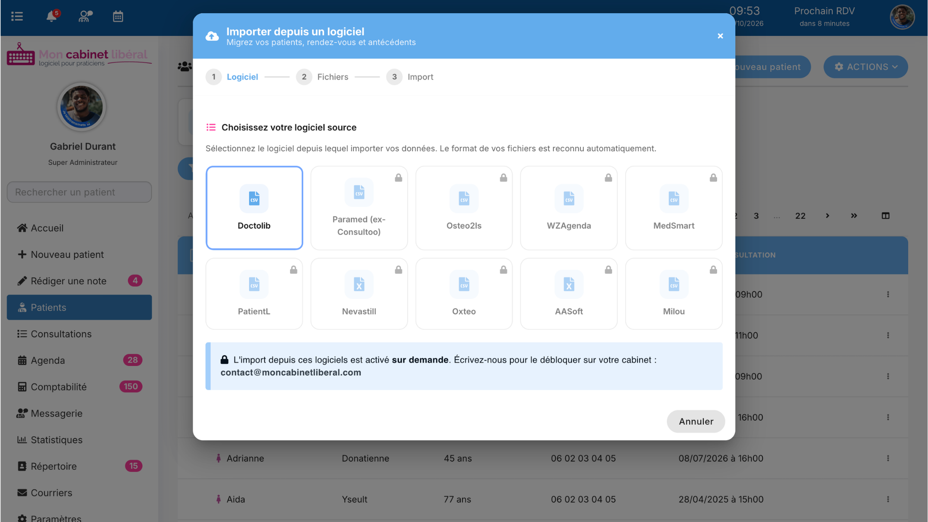Viewport: 928px width, 522px height.
Task: Open the users group icon in top bar
Action: 85,16
